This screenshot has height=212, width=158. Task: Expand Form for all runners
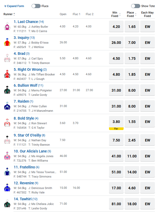pyautogui.click(x=14, y=6)
